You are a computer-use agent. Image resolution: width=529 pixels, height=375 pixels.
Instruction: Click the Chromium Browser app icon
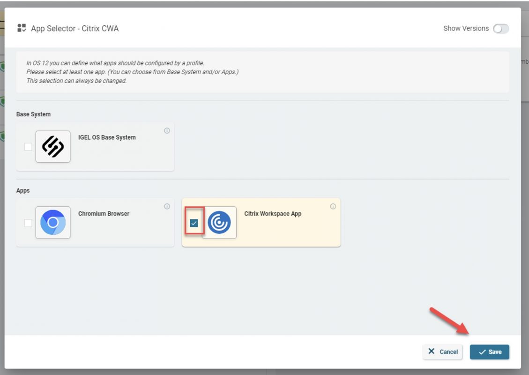pos(53,223)
